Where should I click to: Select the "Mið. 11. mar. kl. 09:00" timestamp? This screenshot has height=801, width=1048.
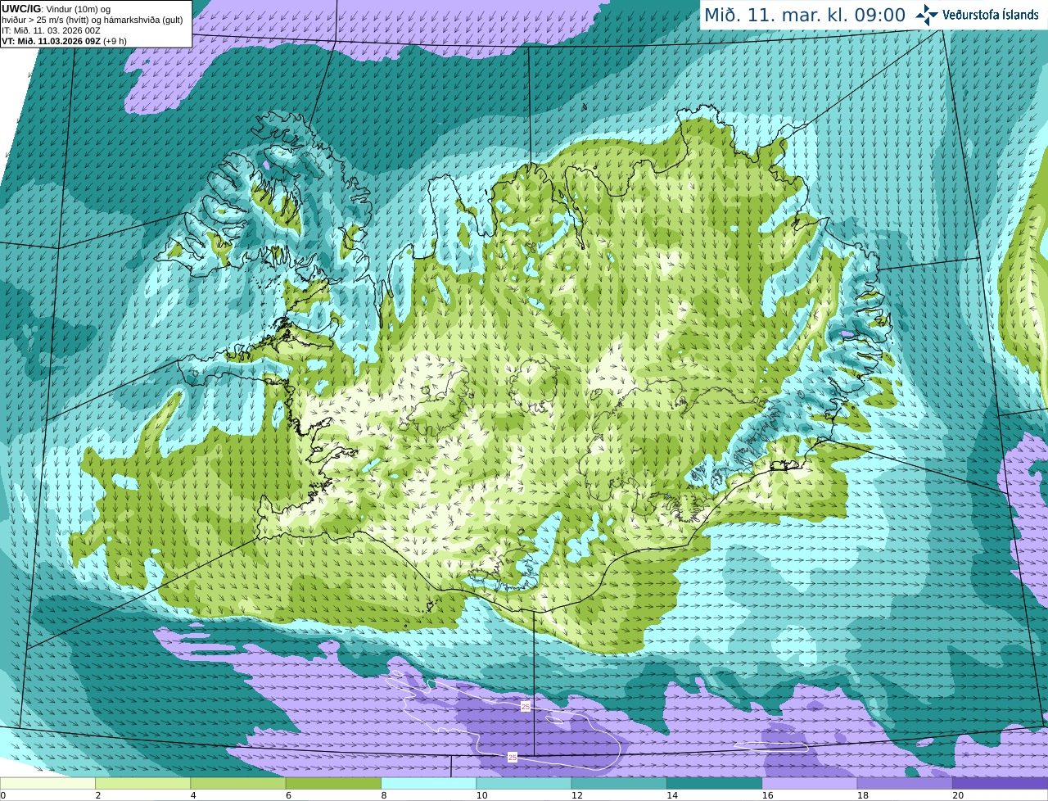pyautogui.click(x=805, y=15)
